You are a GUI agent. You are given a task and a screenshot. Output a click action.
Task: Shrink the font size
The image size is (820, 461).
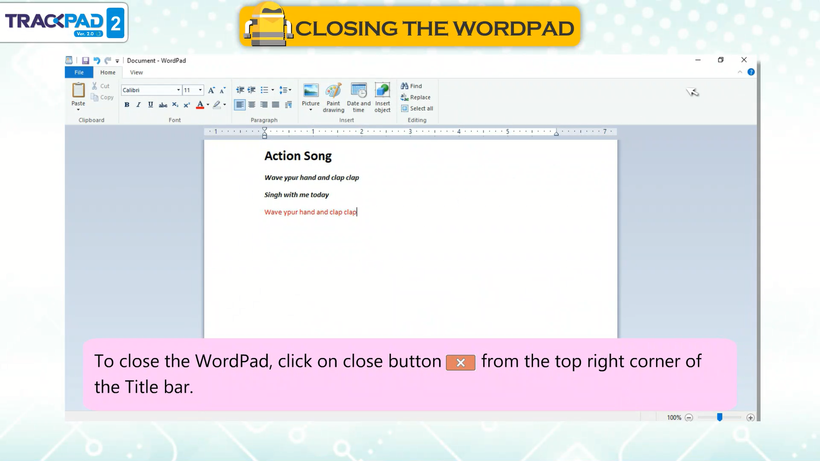pos(222,90)
